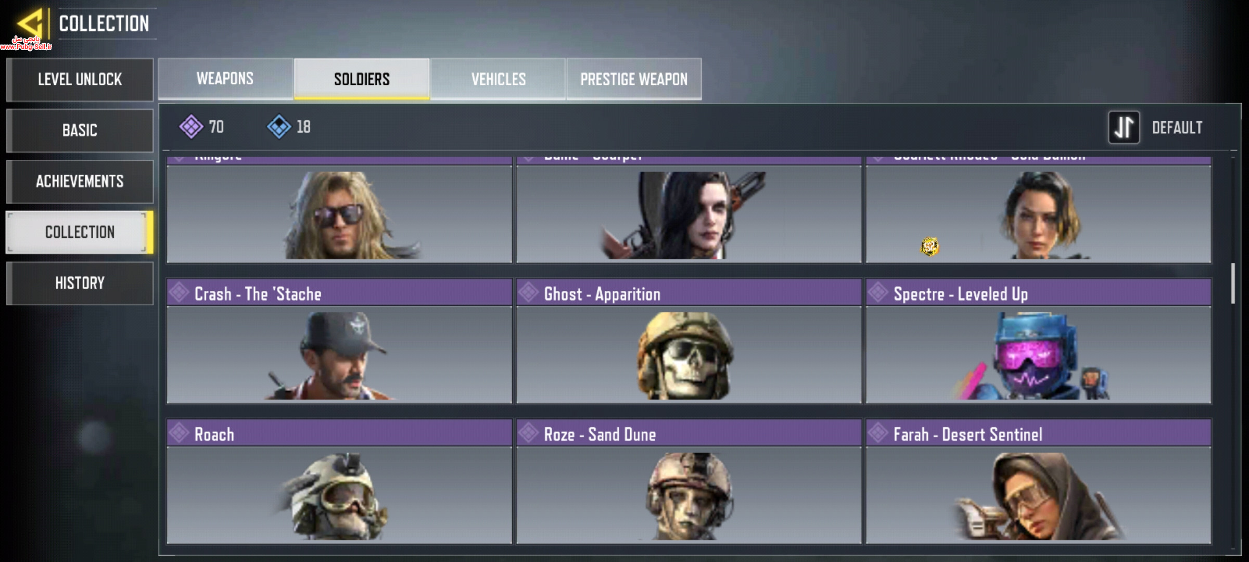Image resolution: width=1249 pixels, height=562 pixels.
Task: Select the purple epic rarity diamond icon
Action: (x=191, y=126)
